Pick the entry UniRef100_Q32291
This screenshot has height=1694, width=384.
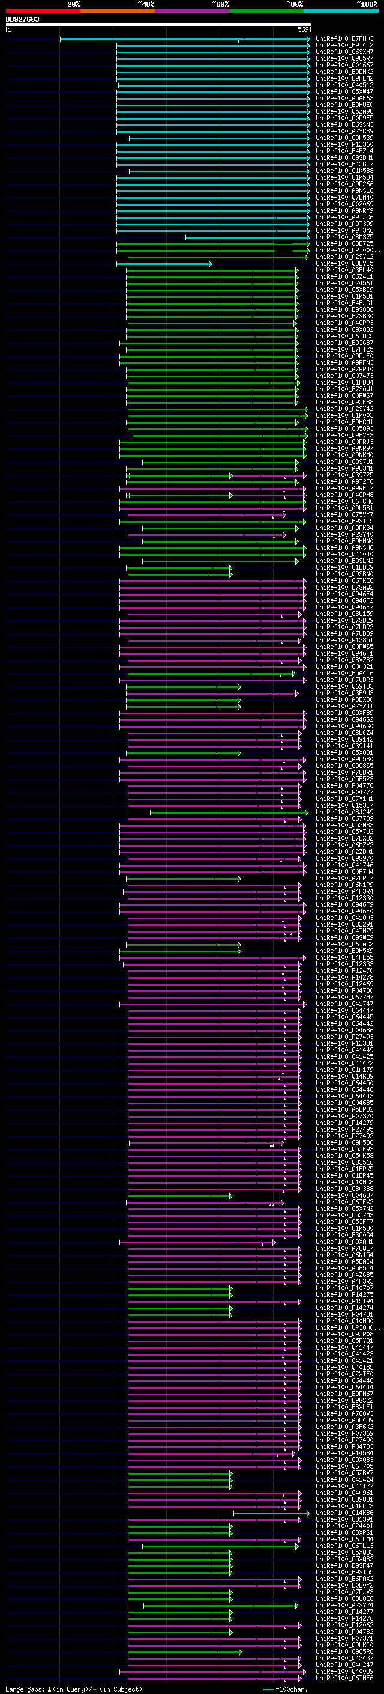point(344,925)
